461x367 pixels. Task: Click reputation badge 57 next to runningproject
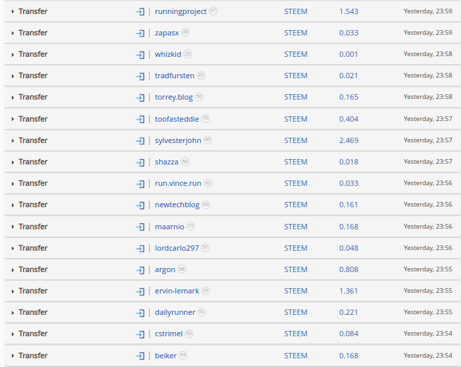pos(213,11)
